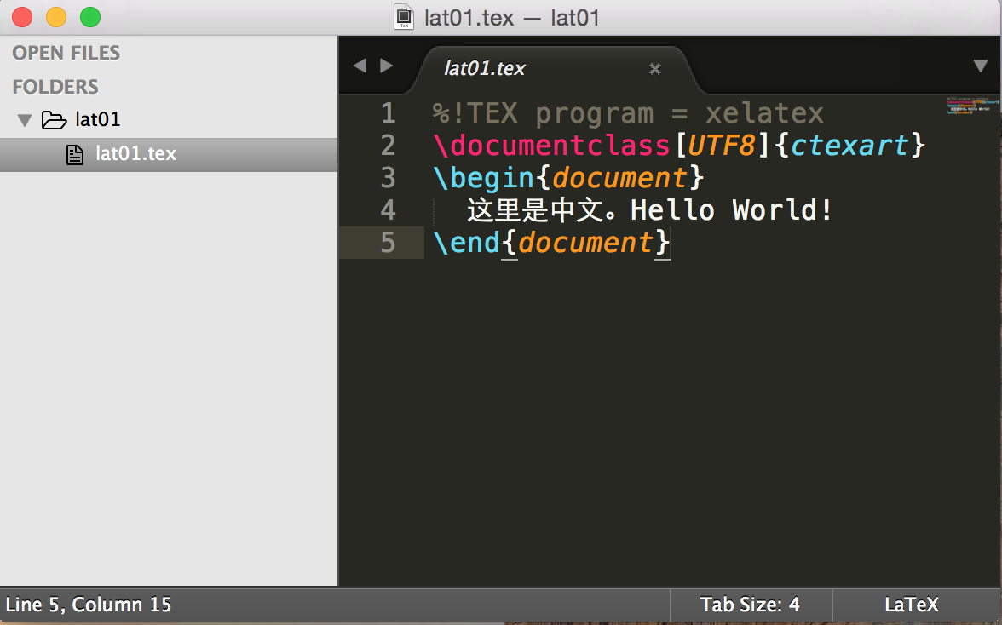Click the lat01.tex file document icon

click(75, 154)
